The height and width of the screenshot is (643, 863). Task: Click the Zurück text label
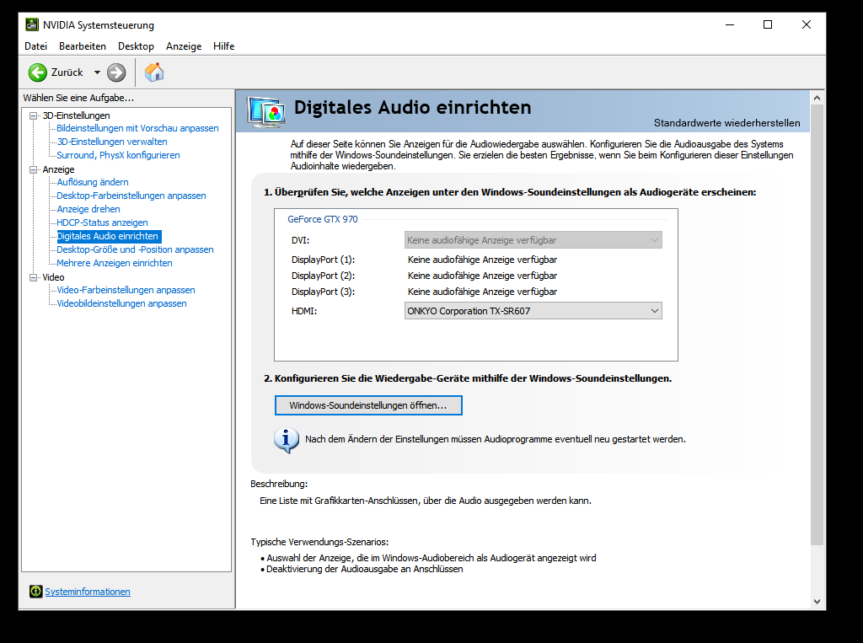(67, 72)
